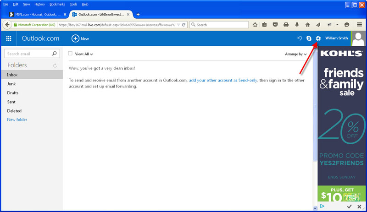Open the Bookmarks menu
The height and width of the screenshot is (212, 367).
(57, 4)
